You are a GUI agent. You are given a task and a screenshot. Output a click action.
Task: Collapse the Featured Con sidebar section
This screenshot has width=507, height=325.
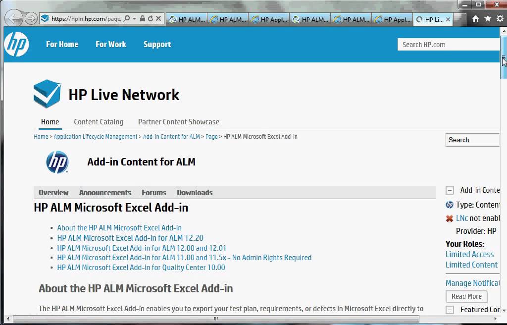click(450, 310)
